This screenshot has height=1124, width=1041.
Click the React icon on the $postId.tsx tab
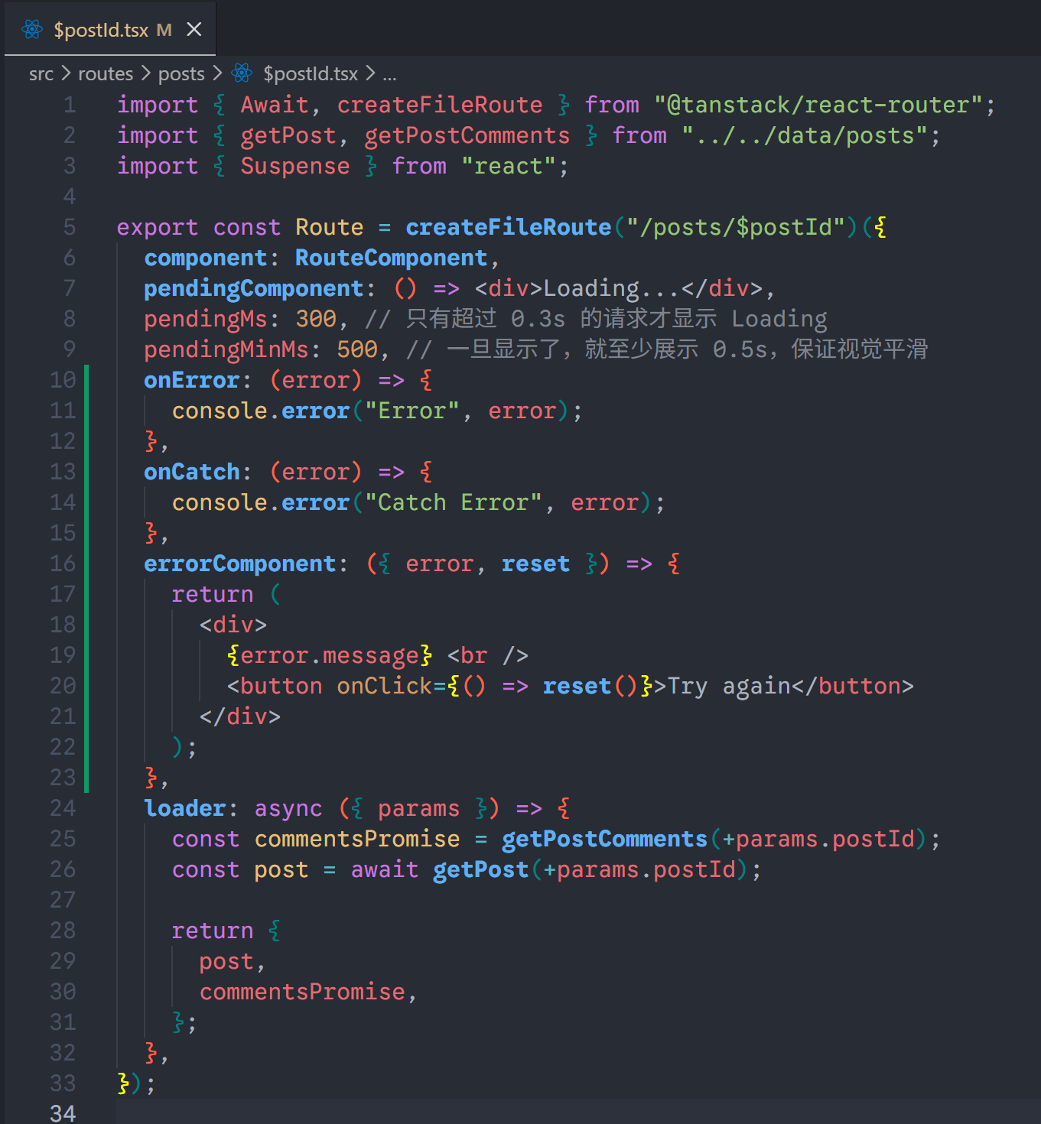(x=32, y=30)
